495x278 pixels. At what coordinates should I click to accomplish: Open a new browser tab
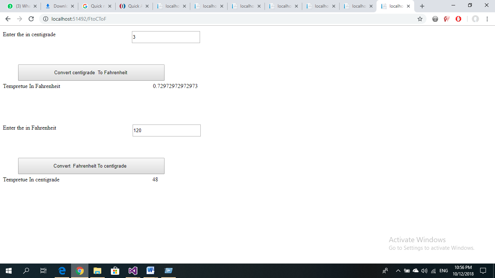click(422, 6)
